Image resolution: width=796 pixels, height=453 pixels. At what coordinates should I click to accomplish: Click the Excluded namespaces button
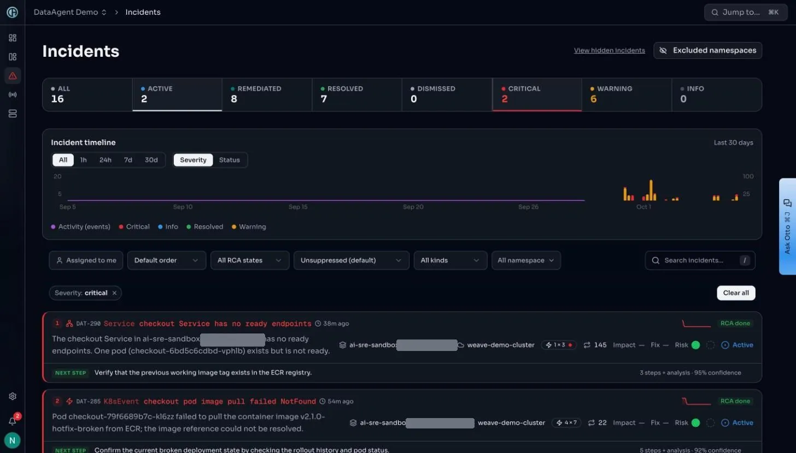pyautogui.click(x=707, y=50)
